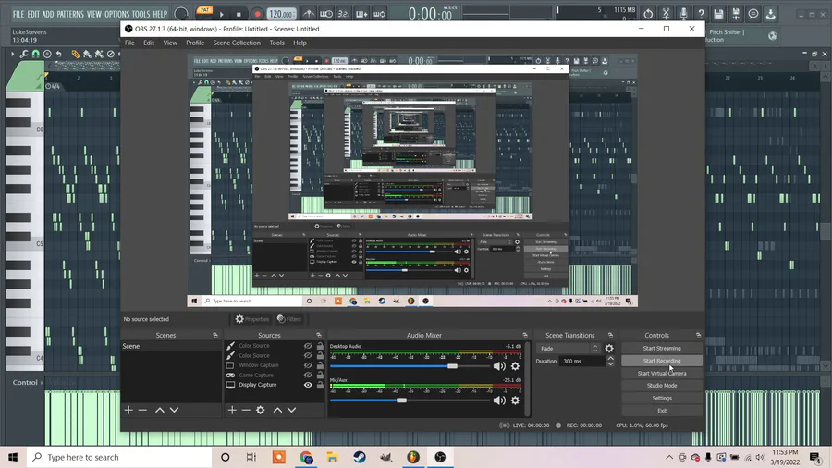
Task: Toggle PAT song/pattern mode in FL Studio
Action: [204, 11]
